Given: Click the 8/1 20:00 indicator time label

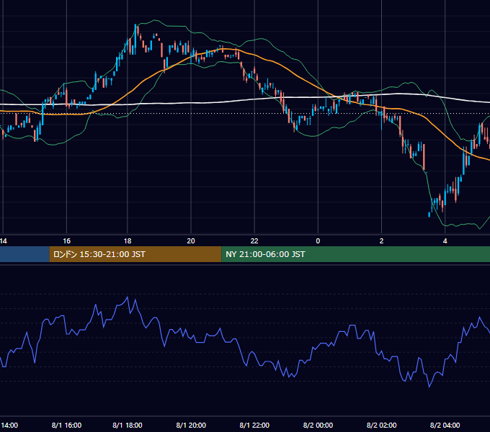Looking at the screenshot, I should (191, 425).
